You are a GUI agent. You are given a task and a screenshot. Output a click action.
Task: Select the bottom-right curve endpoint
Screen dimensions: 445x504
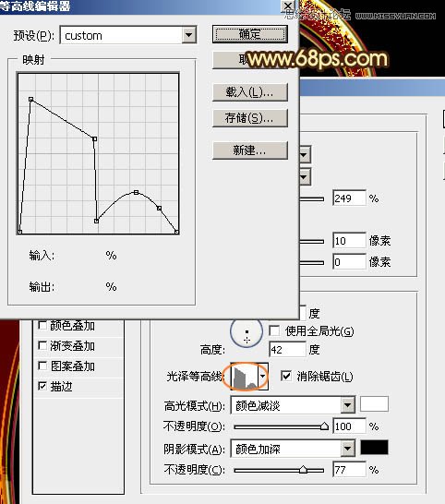click(x=176, y=232)
